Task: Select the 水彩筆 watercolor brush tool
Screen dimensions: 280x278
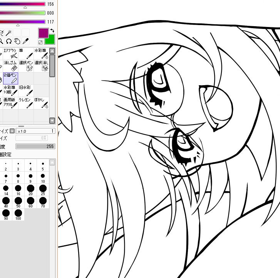Action: [x=41, y=54]
